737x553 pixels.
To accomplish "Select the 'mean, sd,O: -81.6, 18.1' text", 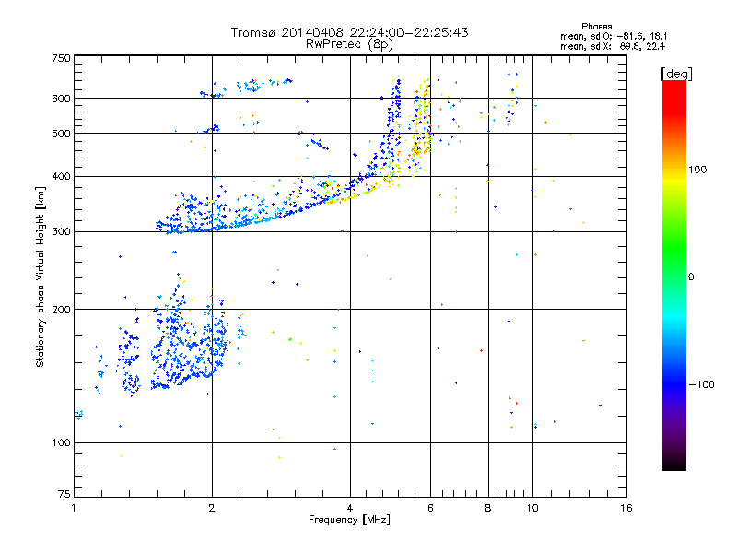I will point(614,36).
